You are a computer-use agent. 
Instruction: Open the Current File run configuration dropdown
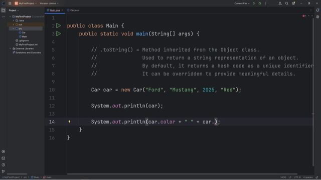(x=242, y=3)
